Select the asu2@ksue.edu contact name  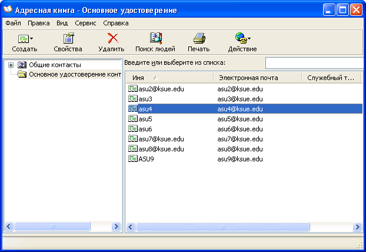coord(161,89)
